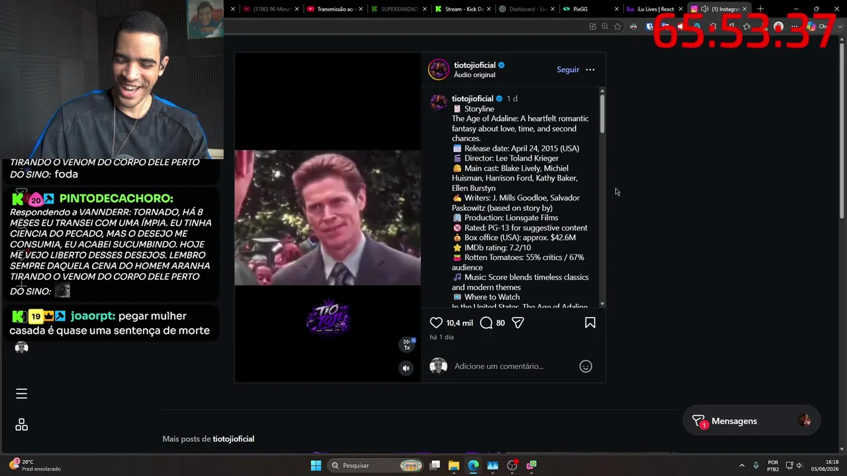Click the browser page vertical scrollbar

pyautogui.click(x=842, y=132)
